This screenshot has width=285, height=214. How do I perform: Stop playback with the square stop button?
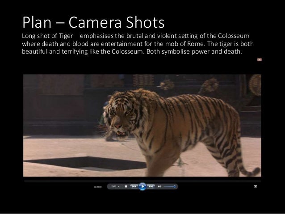click(126, 186)
